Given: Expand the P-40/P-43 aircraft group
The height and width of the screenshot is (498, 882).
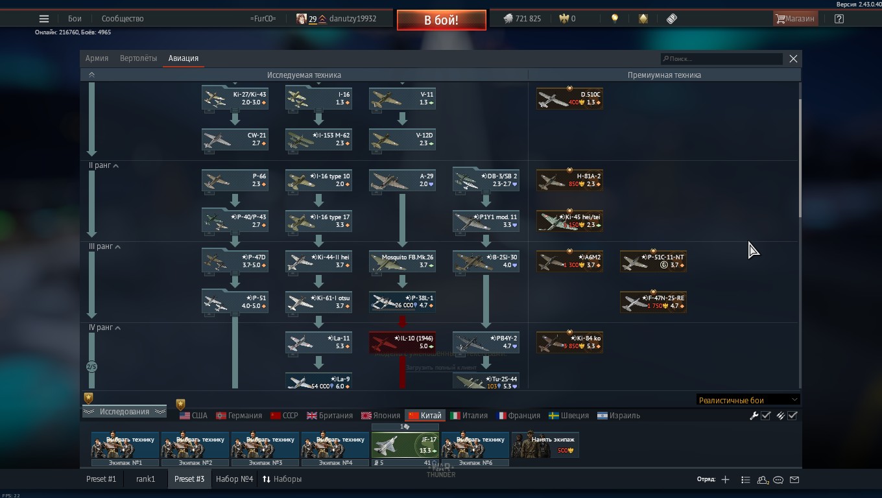Looking at the screenshot, I should point(235,221).
